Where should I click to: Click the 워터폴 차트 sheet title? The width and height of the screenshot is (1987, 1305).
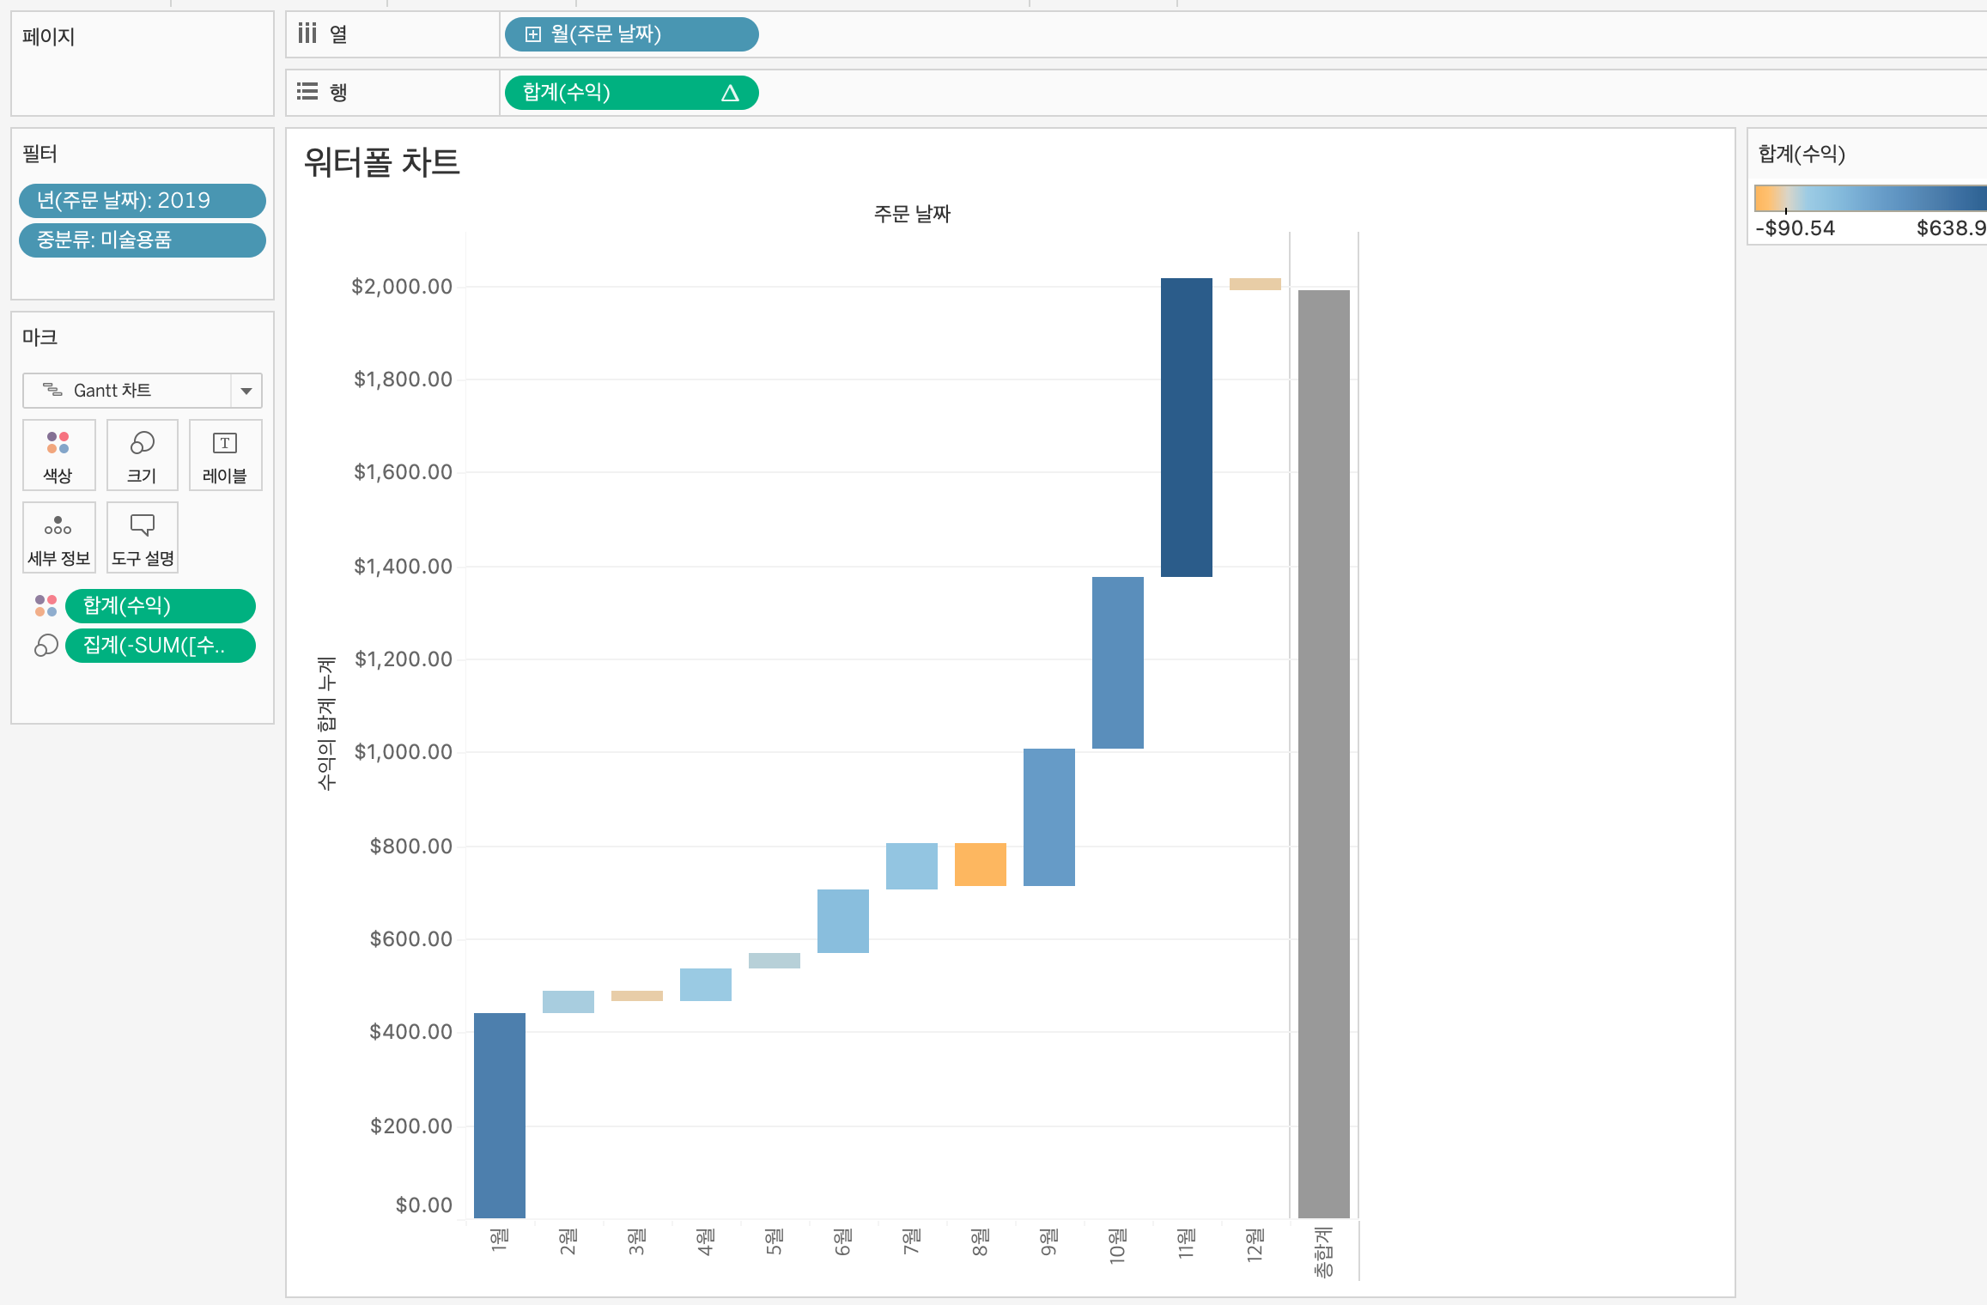click(382, 162)
